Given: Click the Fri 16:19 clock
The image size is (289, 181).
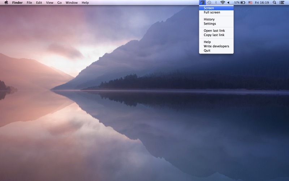Looking at the screenshot, I should (262, 3).
